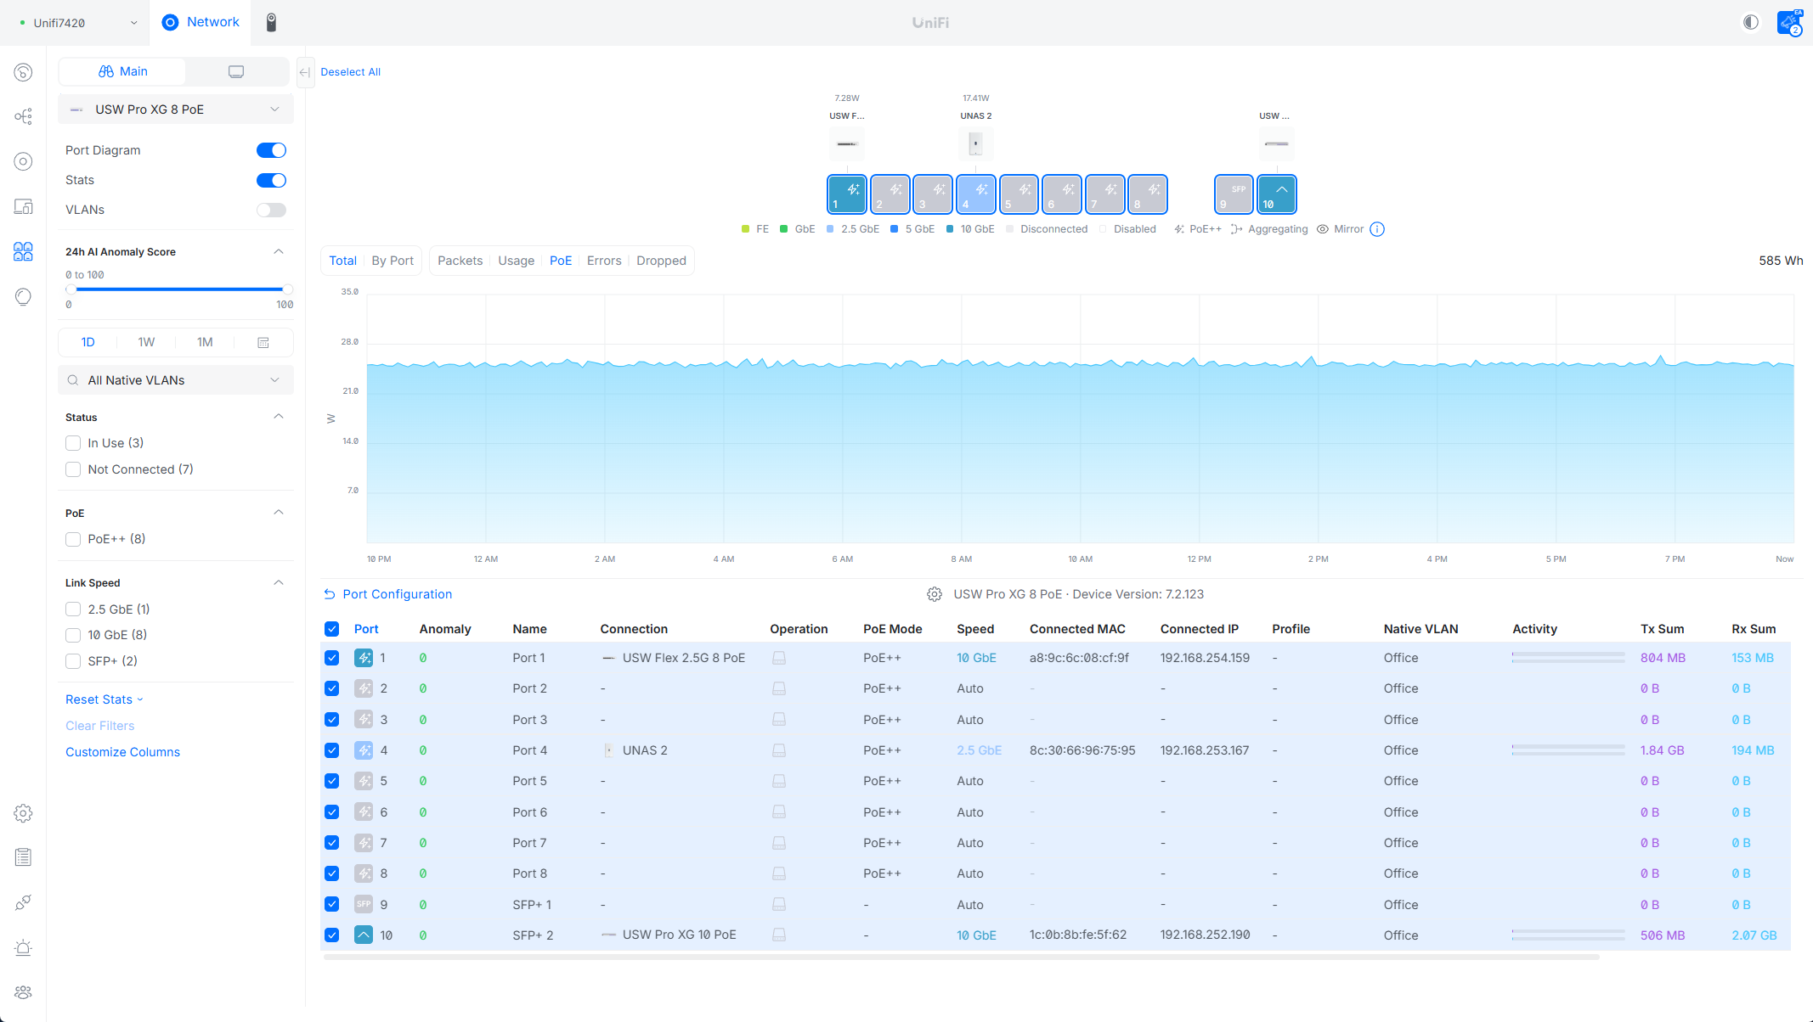
Task: Click the Deselect All link
Action: 350,72
